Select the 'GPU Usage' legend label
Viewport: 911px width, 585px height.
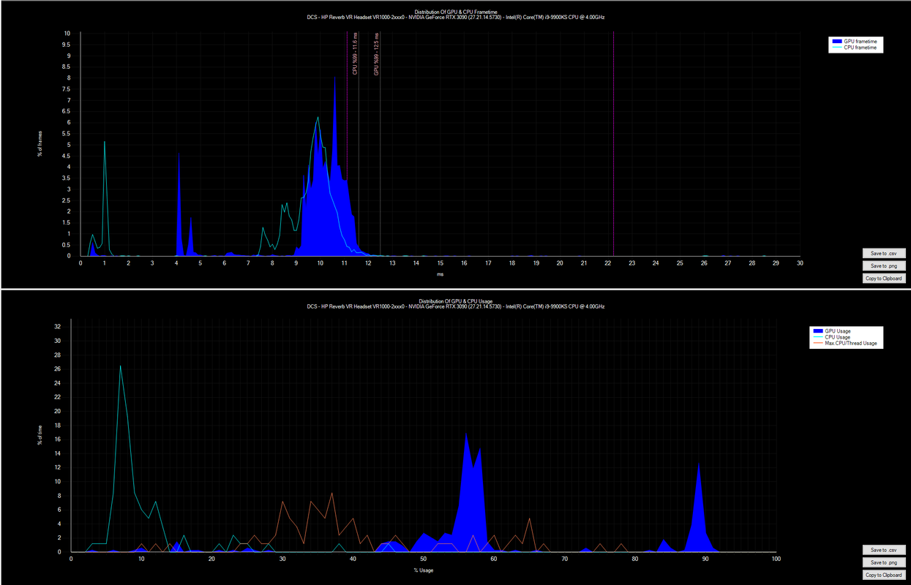pyautogui.click(x=838, y=331)
